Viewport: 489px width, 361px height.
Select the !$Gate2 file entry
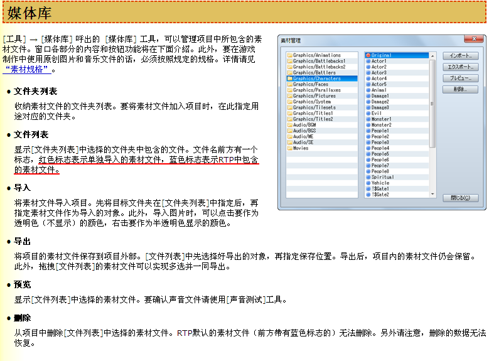point(397,195)
